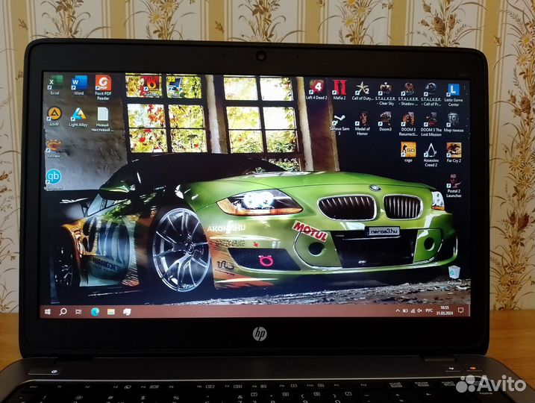This screenshot has width=535, height=403.
Task: Open the Lesta Game Center shortcut
Action: click(452, 91)
